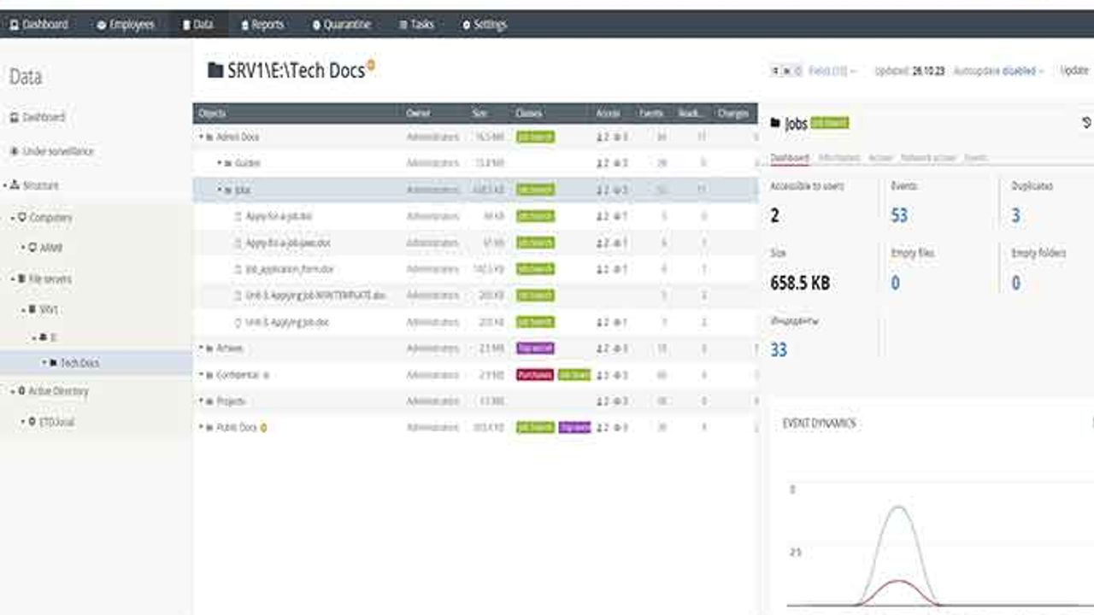The width and height of the screenshot is (1094, 615).
Task: Open the Autoupdate disabled dropdown
Action: coord(998,71)
